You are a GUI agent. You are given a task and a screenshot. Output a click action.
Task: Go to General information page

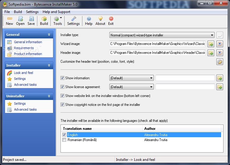[x=28, y=42]
